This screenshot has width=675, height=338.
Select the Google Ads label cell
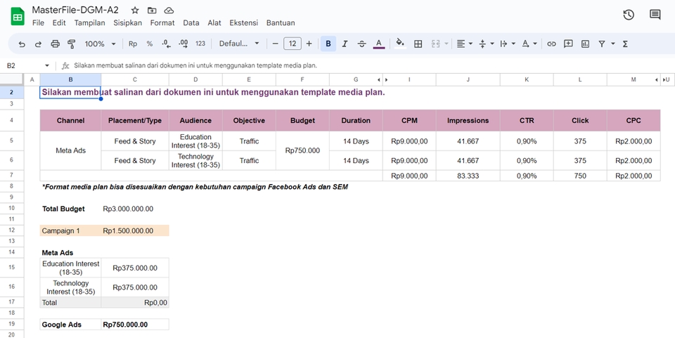(x=70, y=325)
